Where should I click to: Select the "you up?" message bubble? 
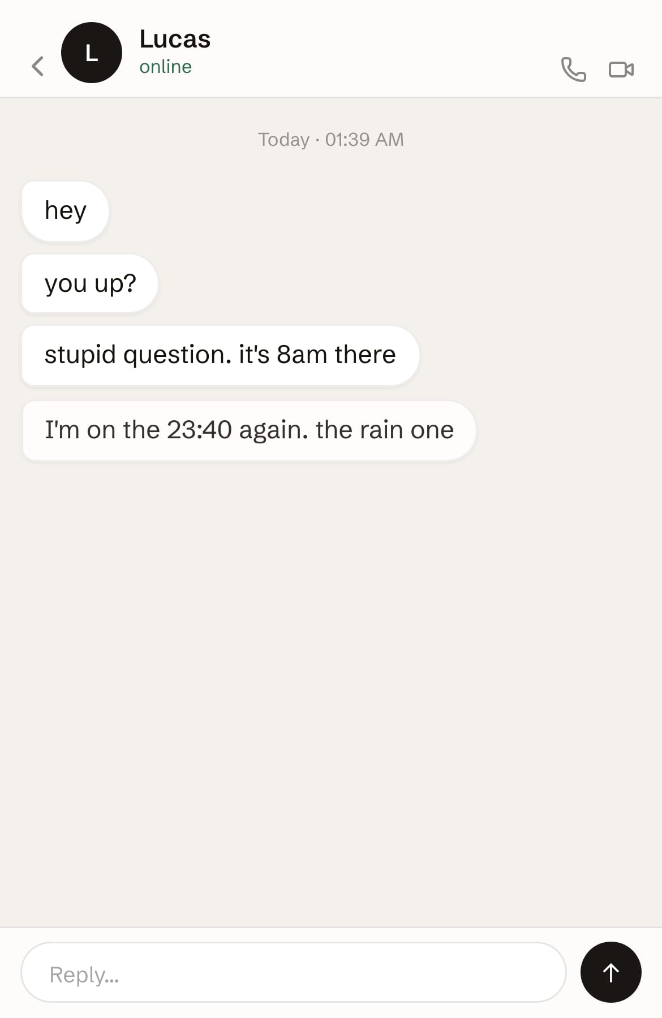coord(90,283)
